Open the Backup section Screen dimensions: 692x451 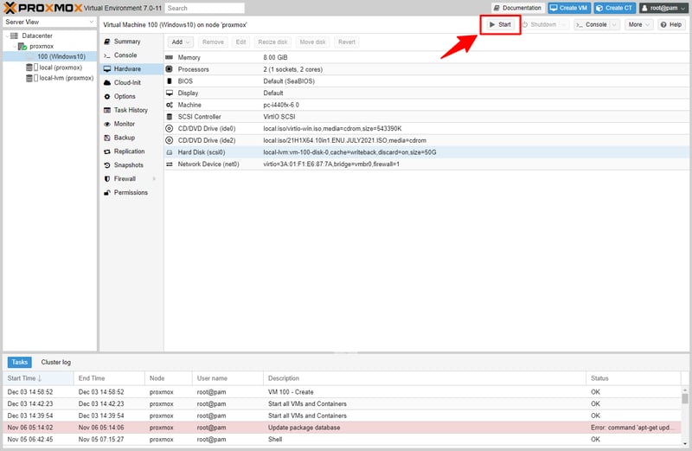point(124,138)
